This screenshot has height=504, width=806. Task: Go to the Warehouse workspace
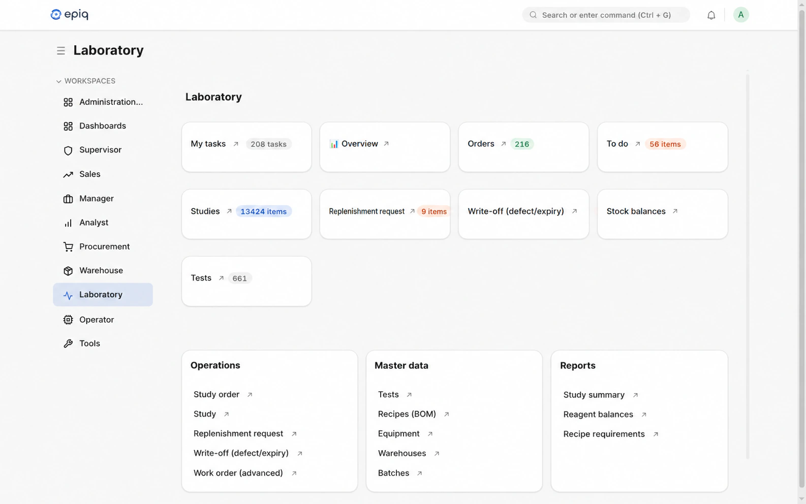click(x=103, y=271)
